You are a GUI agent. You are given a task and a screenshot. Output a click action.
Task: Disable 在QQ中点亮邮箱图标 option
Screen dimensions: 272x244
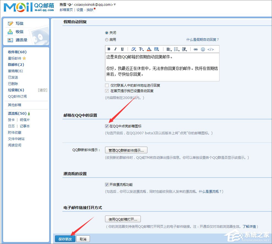[x=107, y=126]
